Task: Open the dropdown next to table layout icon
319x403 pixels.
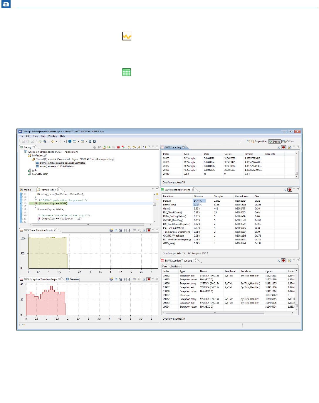Action: click(86, 141)
